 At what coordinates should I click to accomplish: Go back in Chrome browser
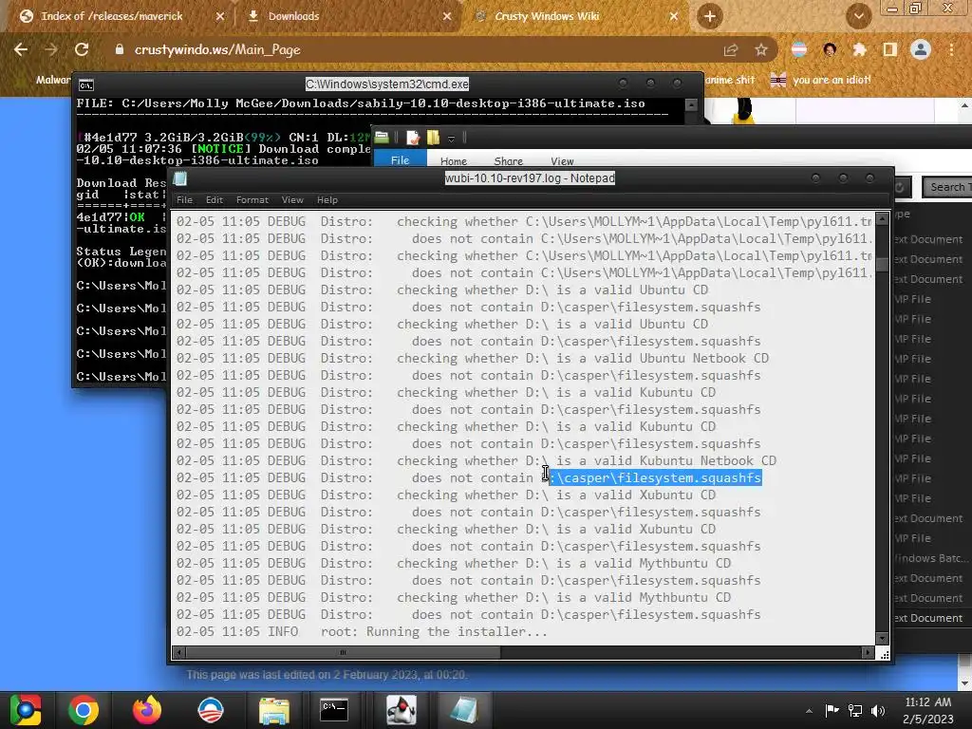[x=21, y=49]
